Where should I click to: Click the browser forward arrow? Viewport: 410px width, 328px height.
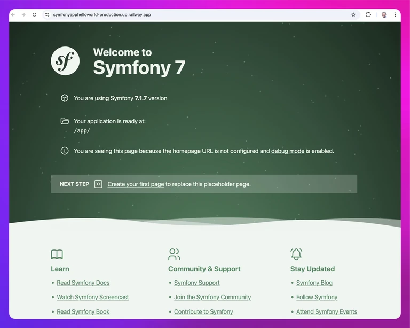point(23,14)
